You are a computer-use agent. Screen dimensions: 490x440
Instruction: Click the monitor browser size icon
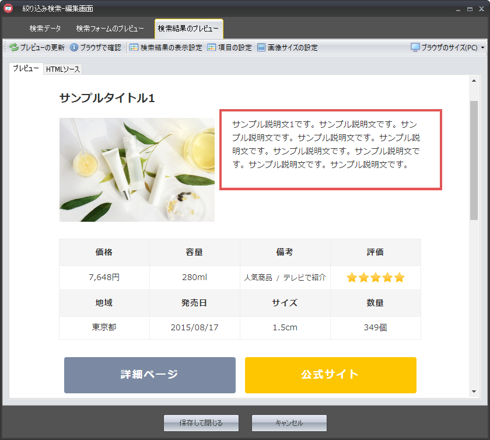[415, 48]
